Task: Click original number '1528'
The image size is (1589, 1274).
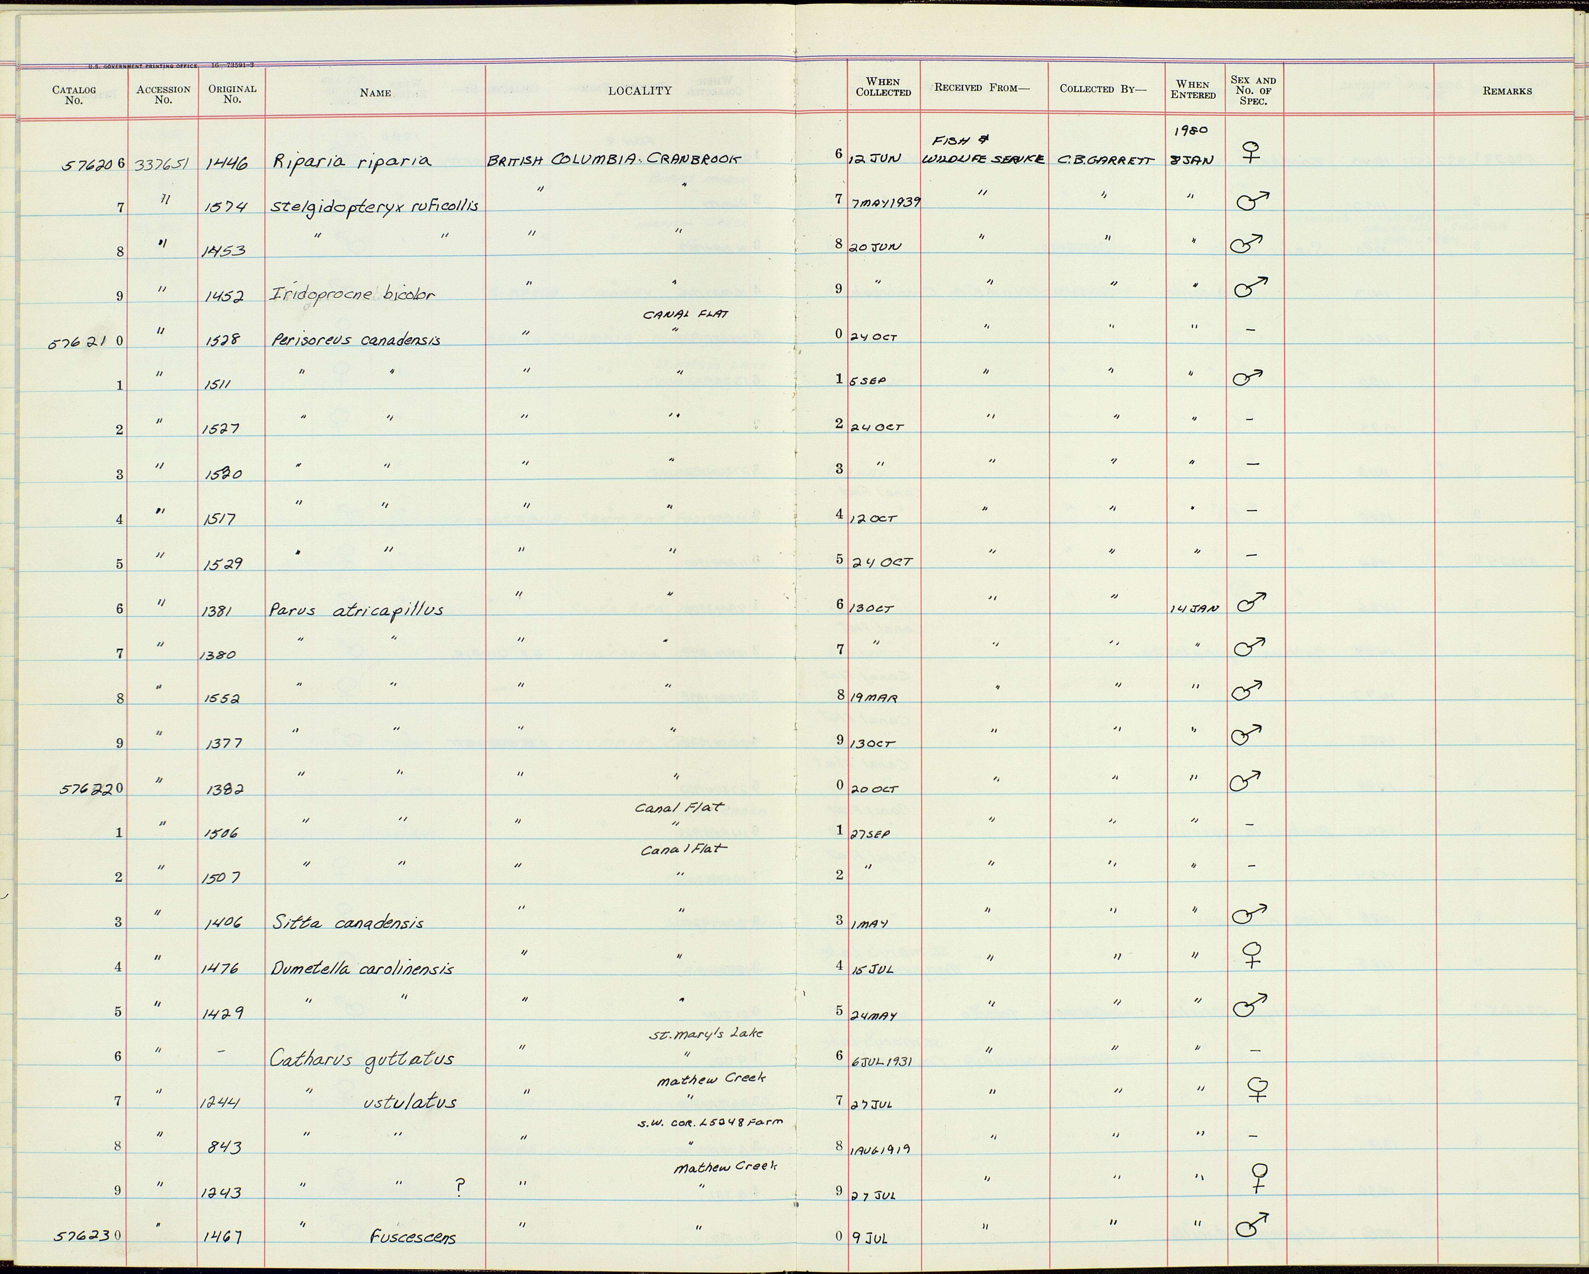Action: 224,341
